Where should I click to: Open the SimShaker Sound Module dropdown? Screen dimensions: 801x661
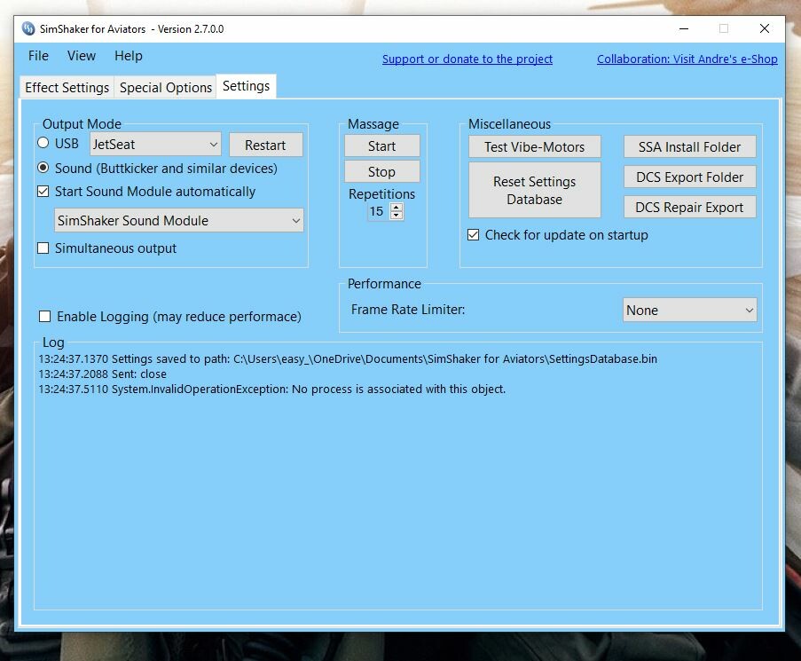pyautogui.click(x=179, y=220)
